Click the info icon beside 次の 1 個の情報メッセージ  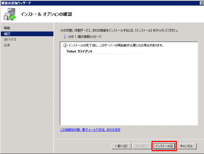pyautogui.click(x=65, y=37)
